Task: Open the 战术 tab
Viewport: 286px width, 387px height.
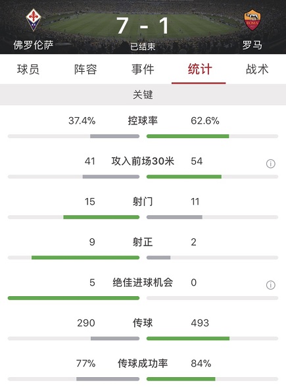Action: (x=257, y=69)
